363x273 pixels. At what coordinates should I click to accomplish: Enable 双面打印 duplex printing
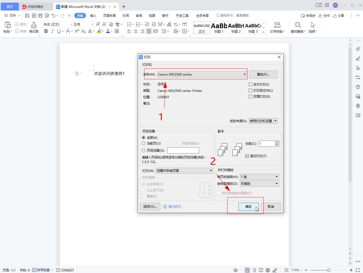(x=250, y=97)
